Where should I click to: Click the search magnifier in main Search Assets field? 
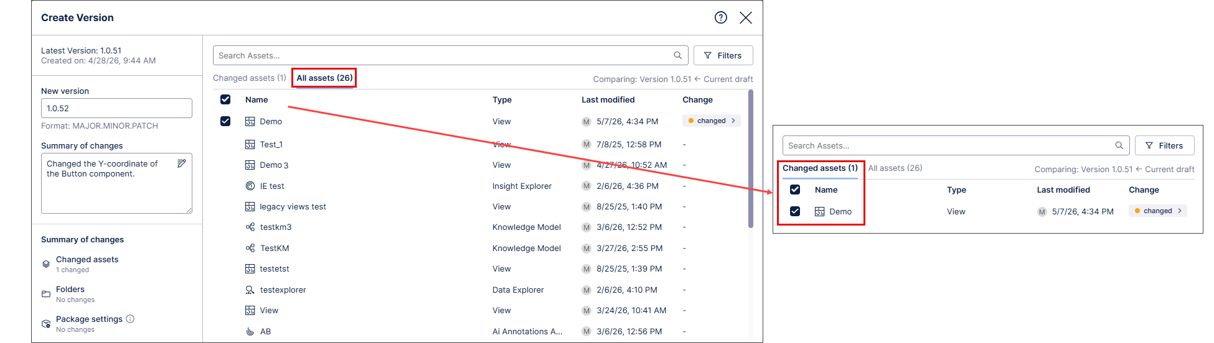pos(678,55)
